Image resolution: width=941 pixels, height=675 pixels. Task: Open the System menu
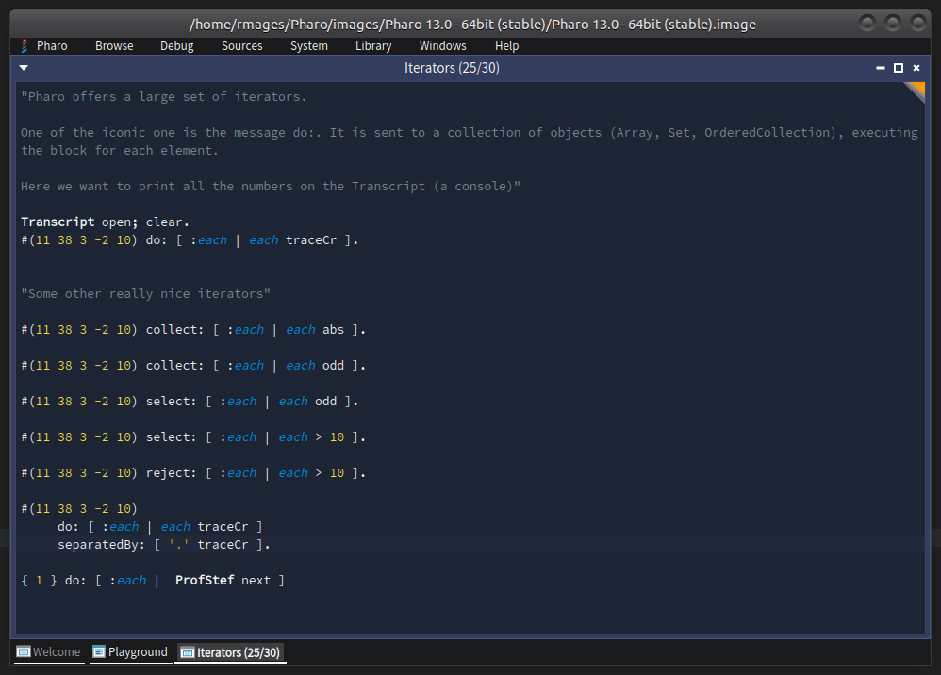pos(309,45)
